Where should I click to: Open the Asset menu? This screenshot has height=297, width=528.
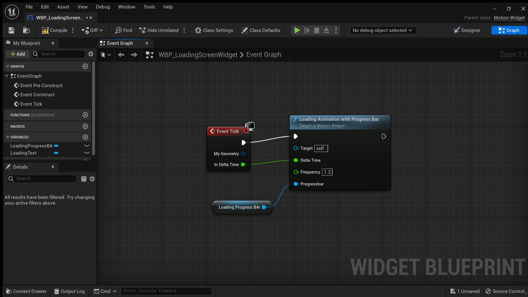coord(63,7)
